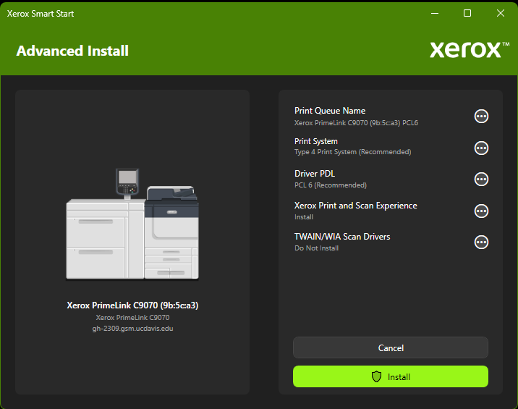This screenshot has width=518, height=409.
Task: Open Xerox Print and Scan Experience options
Action: pos(481,211)
